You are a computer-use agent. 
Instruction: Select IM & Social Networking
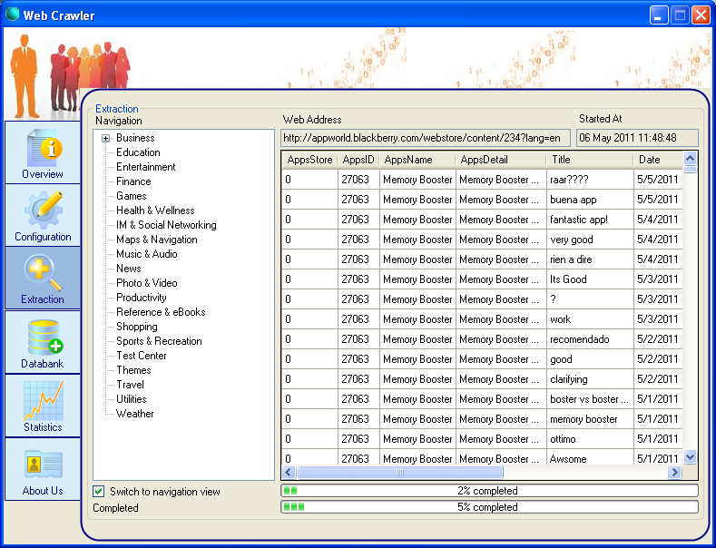(x=166, y=225)
